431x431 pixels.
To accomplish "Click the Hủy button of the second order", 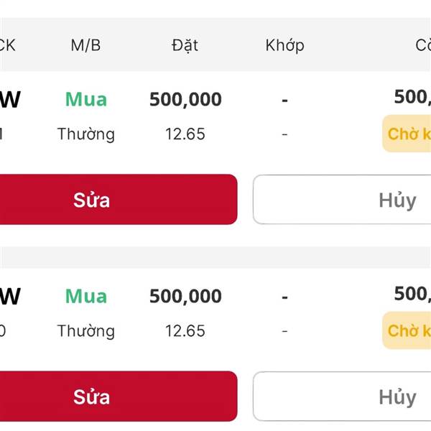I will coord(342,397).
